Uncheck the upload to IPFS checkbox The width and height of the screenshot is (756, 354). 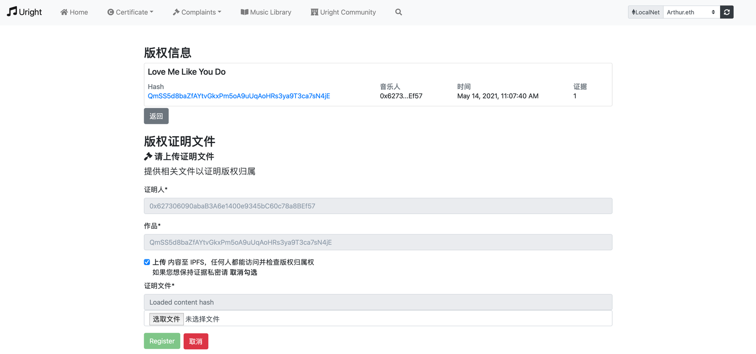[x=147, y=262]
